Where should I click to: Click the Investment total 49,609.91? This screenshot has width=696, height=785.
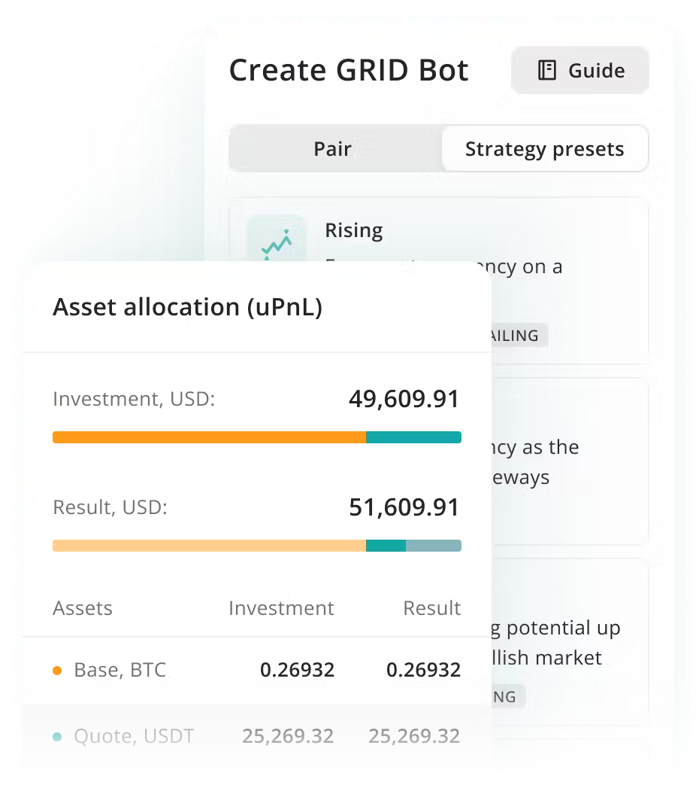point(404,399)
